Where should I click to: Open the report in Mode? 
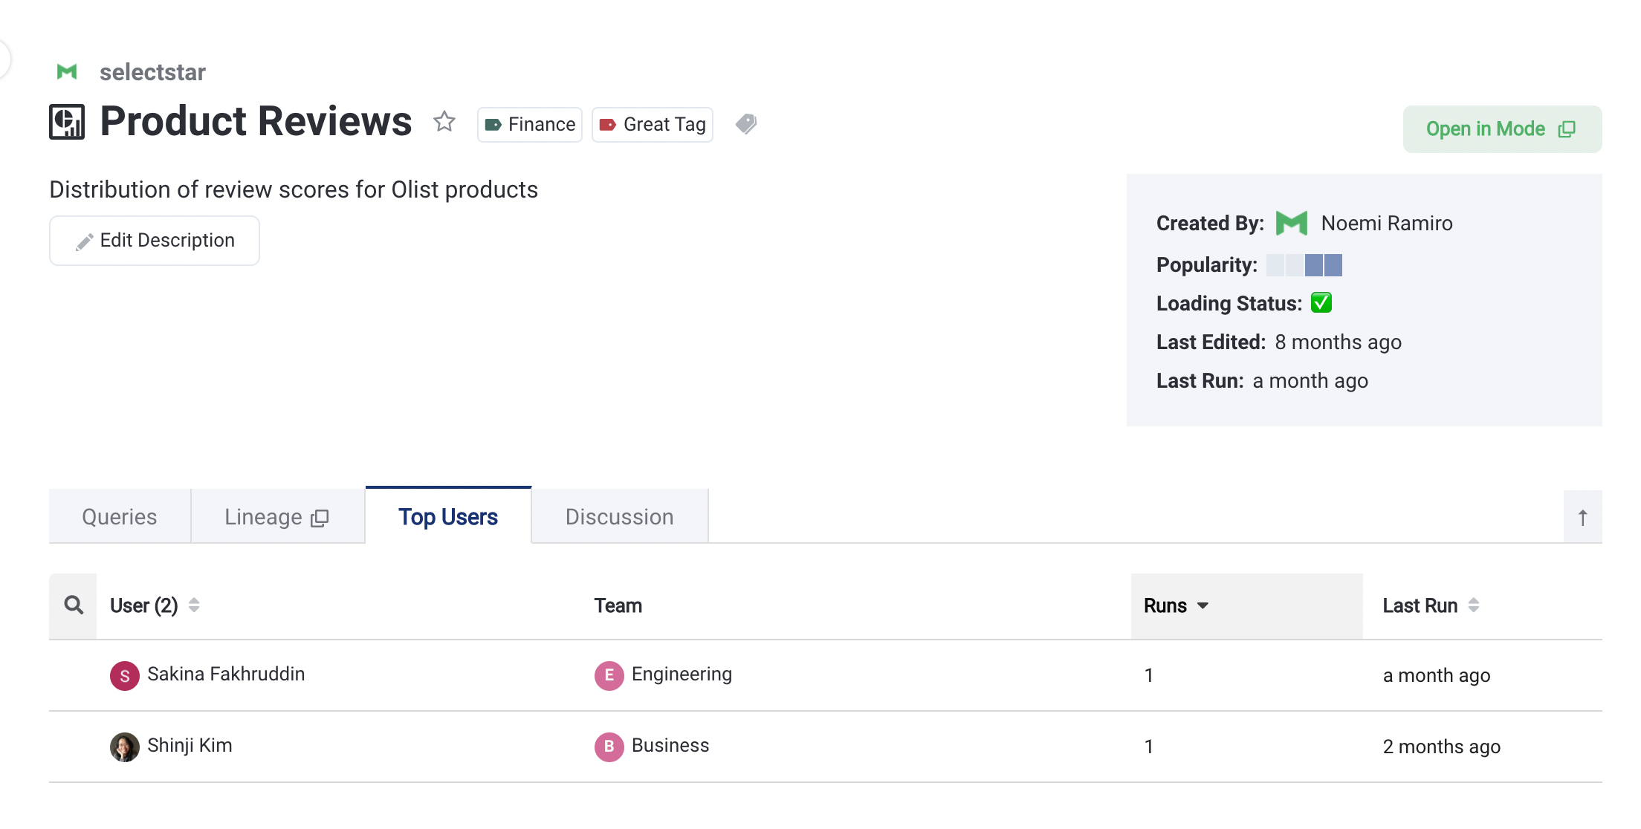tap(1502, 129)
